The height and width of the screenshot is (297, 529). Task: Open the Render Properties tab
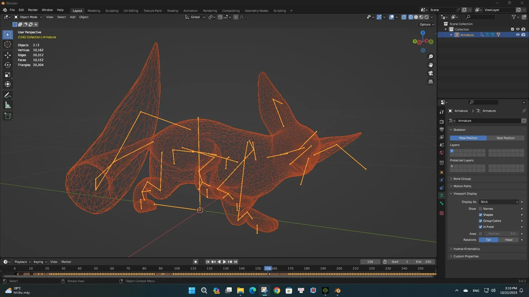[441, 121]
